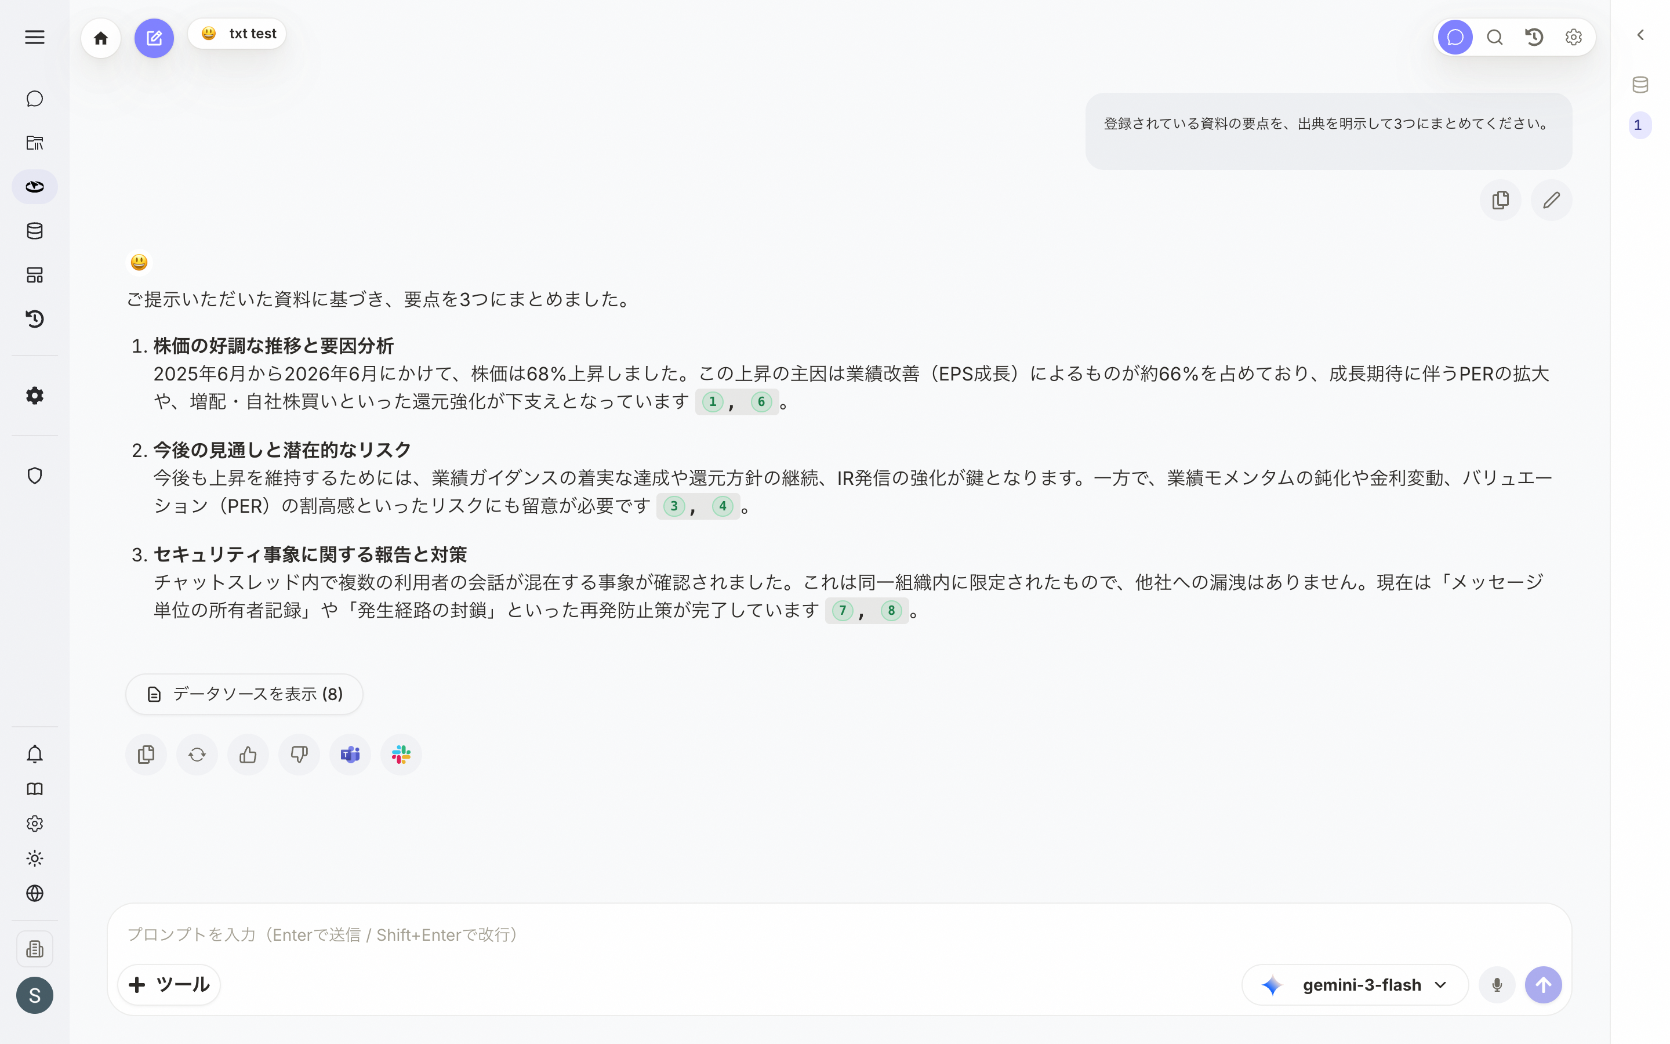The image size is (1670, 1044).
Task: Select the right panel badge number 1
Action: [1639, 125]
